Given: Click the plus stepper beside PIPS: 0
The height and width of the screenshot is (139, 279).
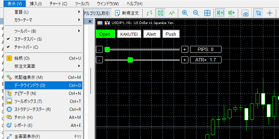Looking at the screenshot, I should [184, 50].
